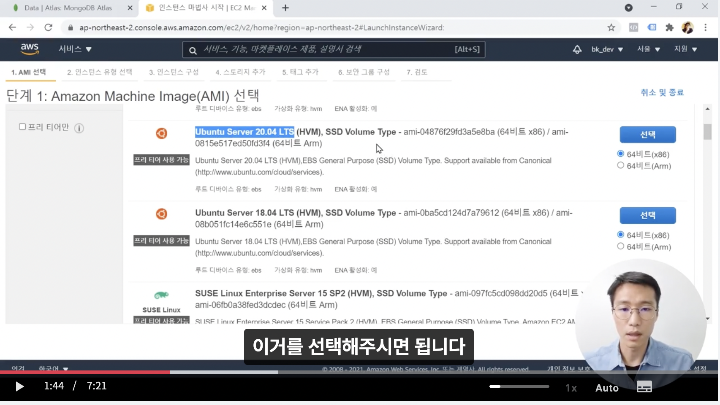Viewport: 720px width, 405px height.
Task: Toggle the video captions icon
Action: [x=644, y=387]
